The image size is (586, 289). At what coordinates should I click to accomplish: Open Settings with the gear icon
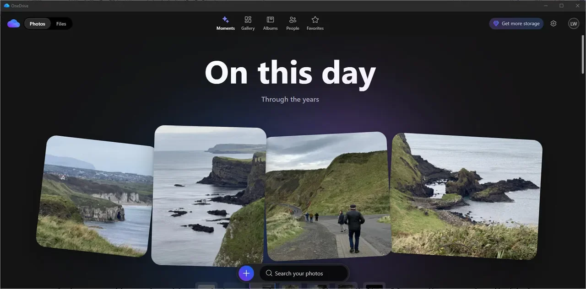tap(553, 23)
